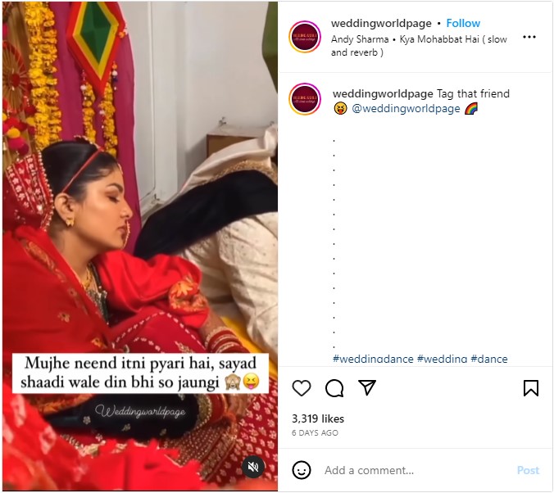Open the #weddingdance hashtag
Image resolution: width=554 pixels, height=493 pixels.
point(373,360)
